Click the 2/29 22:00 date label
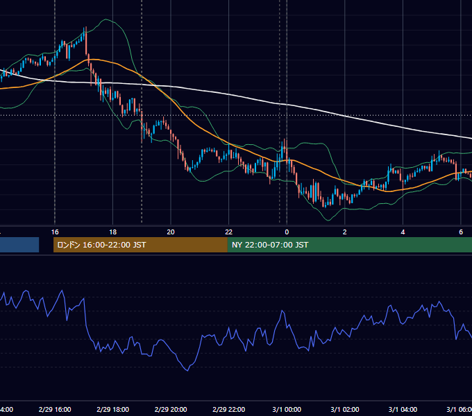Screen dimensions: 472x416 229,409
